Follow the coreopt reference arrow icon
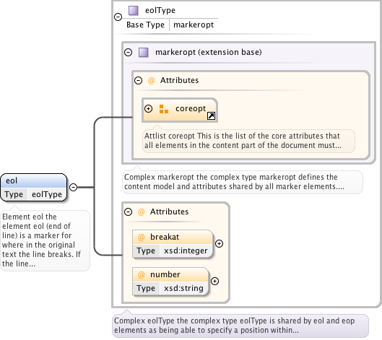This screenshot has height=340, width=382. click(212, 115)
